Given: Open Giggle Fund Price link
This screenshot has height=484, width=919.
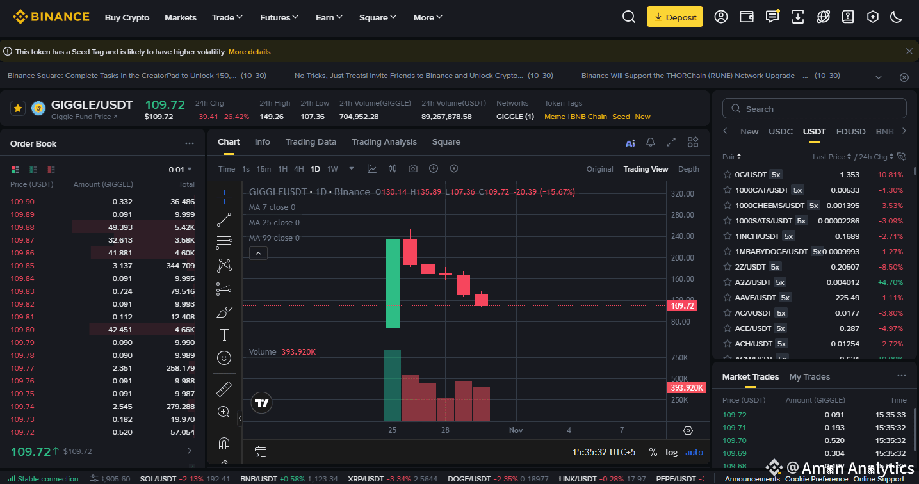Looking at the screenshot, I should coord(84,117).
